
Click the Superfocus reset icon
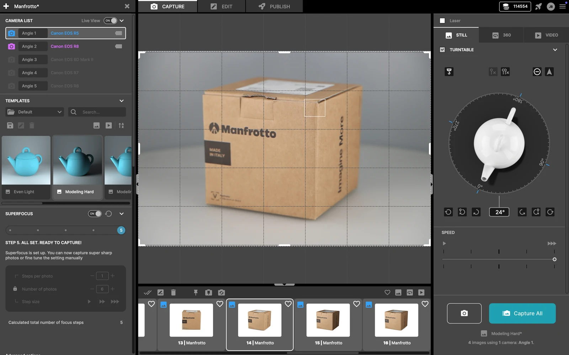click(x=108, y=214)
